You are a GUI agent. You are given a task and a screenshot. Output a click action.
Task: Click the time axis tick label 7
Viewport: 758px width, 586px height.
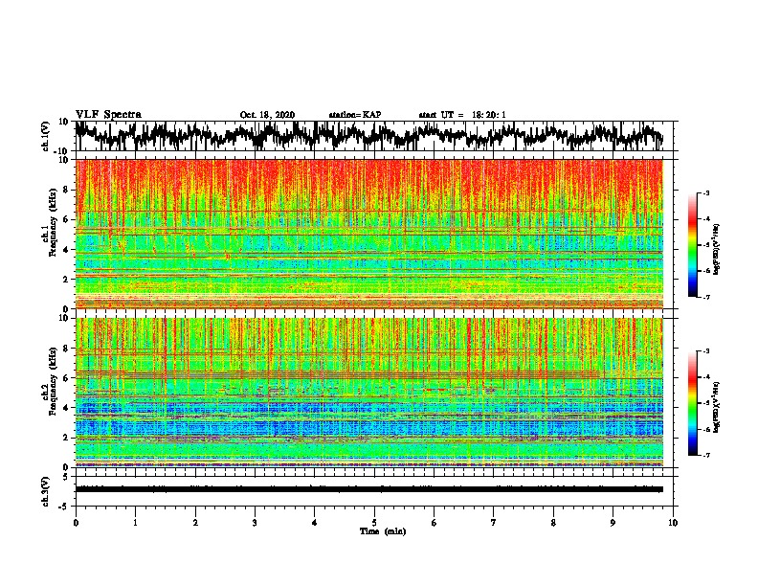pyautogui.click(x=494, y=523)
